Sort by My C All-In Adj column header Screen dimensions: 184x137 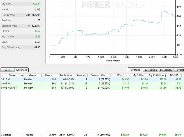click(x=157, y=75)
